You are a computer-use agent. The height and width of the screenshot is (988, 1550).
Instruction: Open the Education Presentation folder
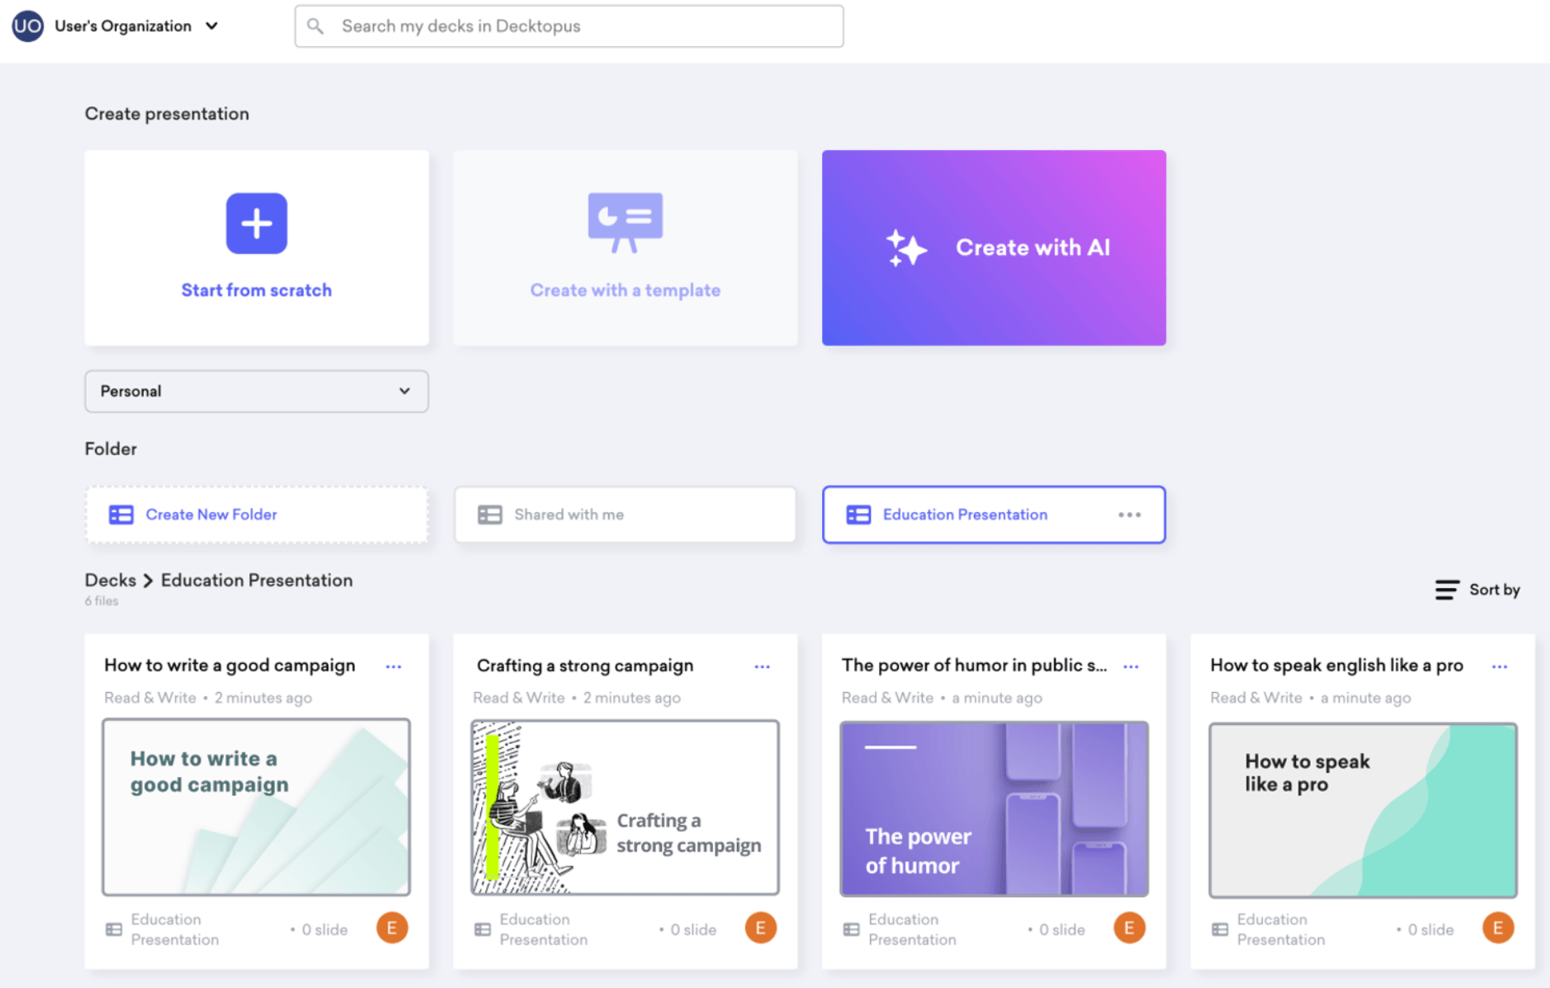tap(994, 515)
